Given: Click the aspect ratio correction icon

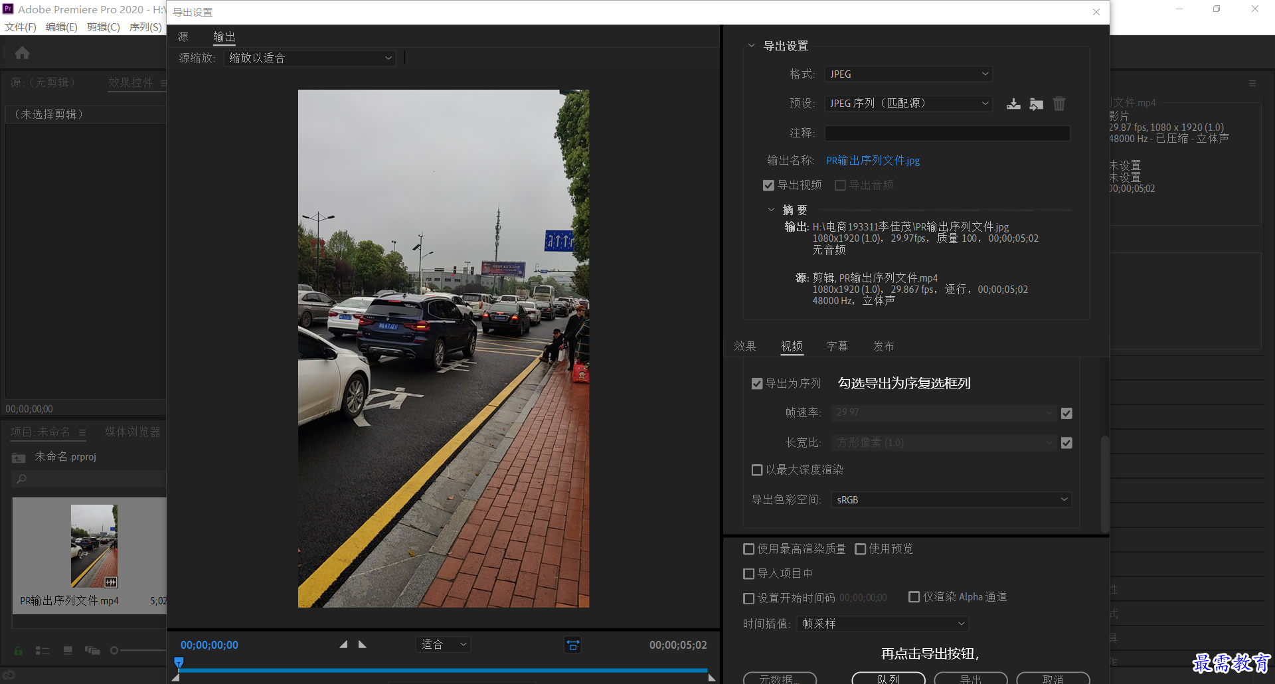Looking at the screenshot, I should pos(572,645).
